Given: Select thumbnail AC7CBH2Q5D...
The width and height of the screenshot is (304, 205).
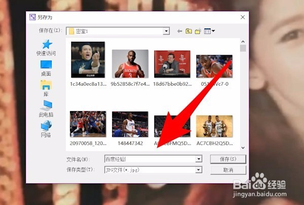Looking at the screenshot, I should click(215, 126).
